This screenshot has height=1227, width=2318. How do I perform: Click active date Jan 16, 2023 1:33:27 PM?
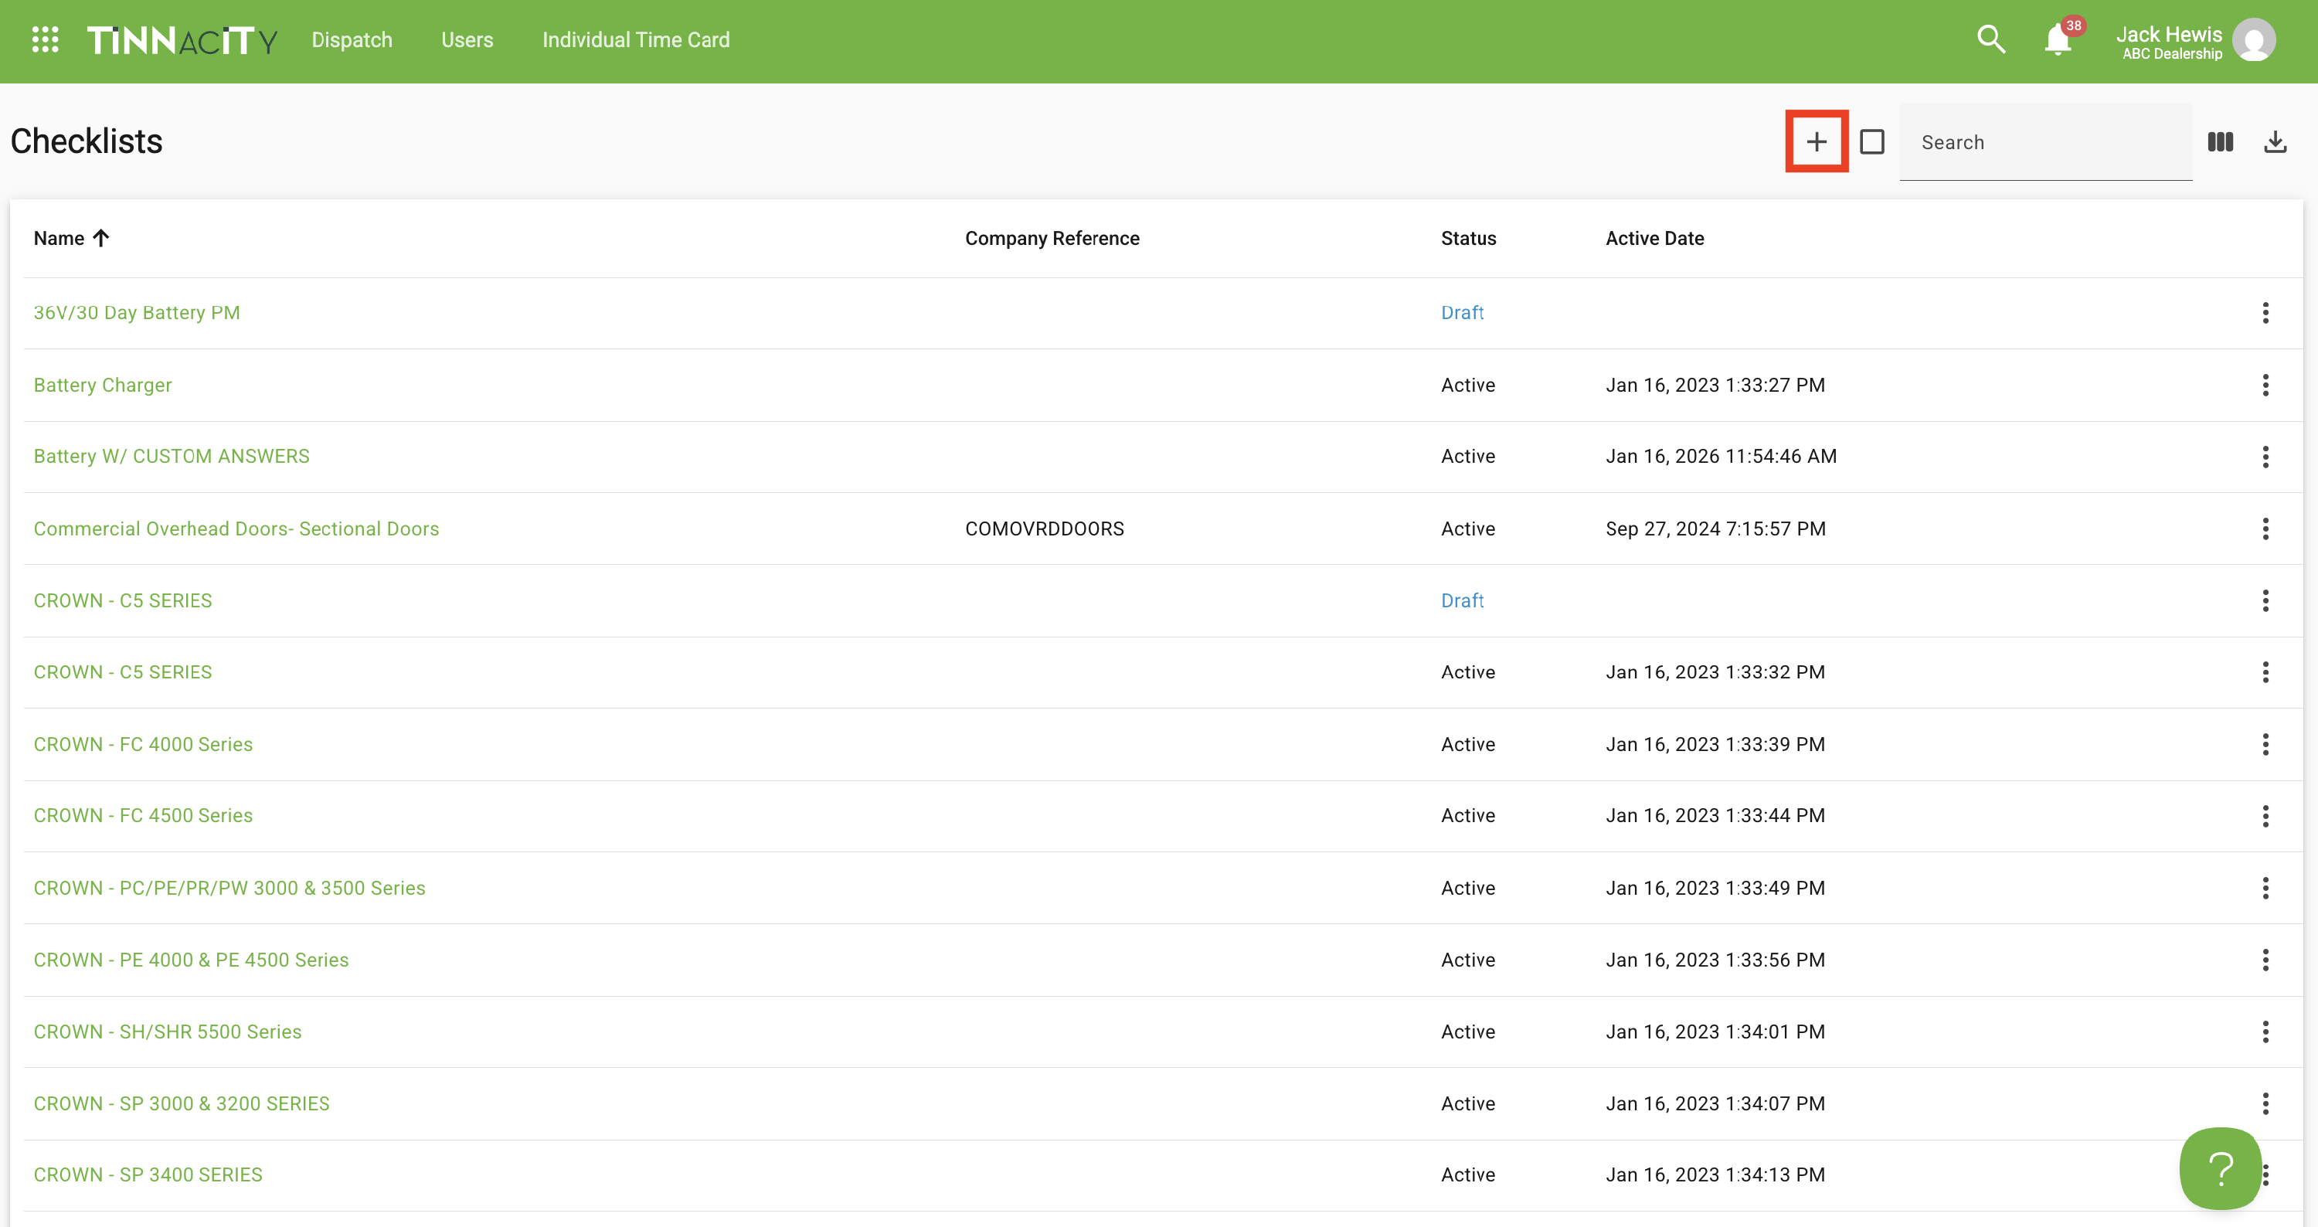(1715, 385)
